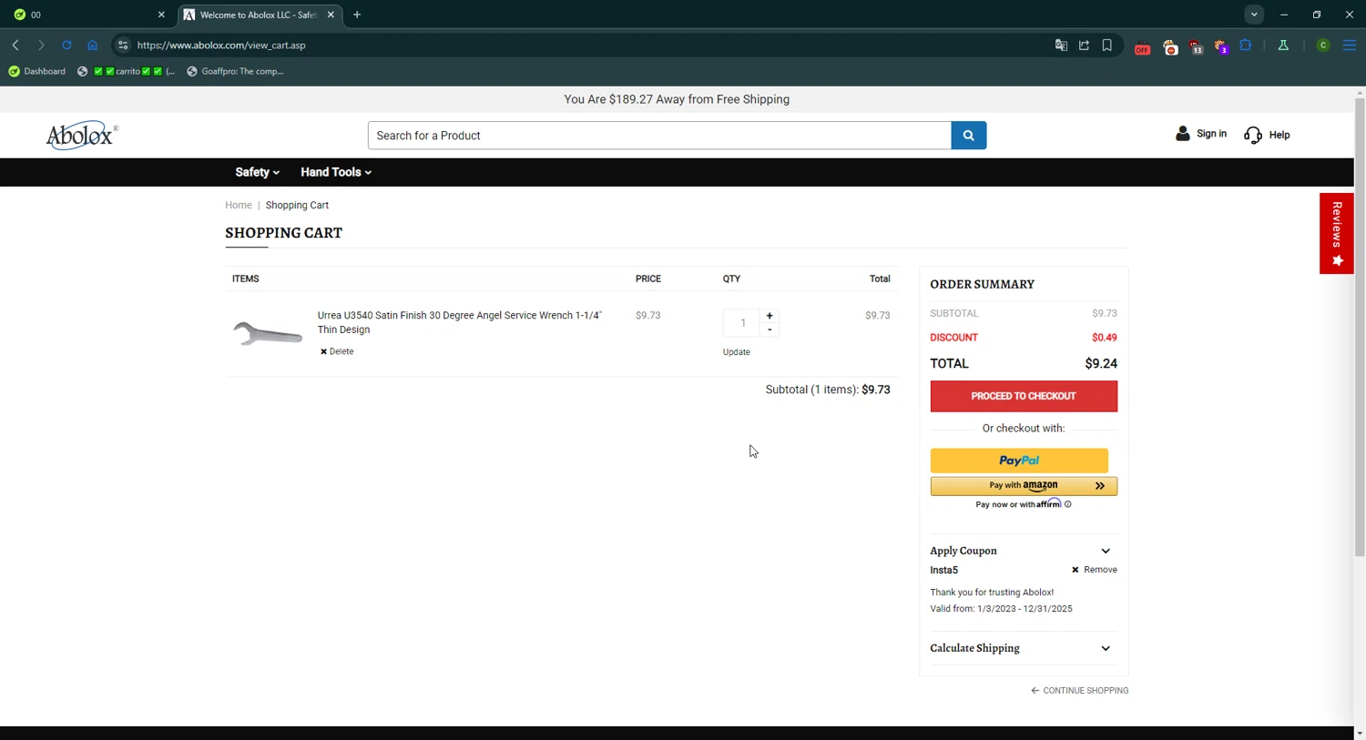Expand the Hand Tools menu
1366x740 pixels.
tap(336, 172)
